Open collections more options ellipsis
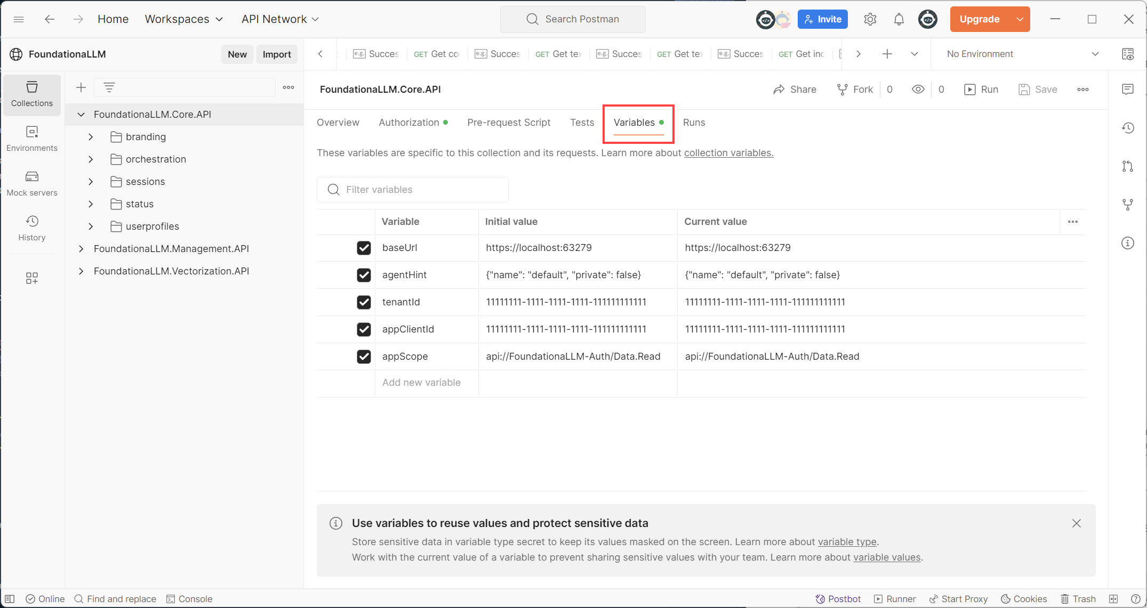The height and width of the screenshot is (608, 1147). pyautogui.click(x=288, y=87)
